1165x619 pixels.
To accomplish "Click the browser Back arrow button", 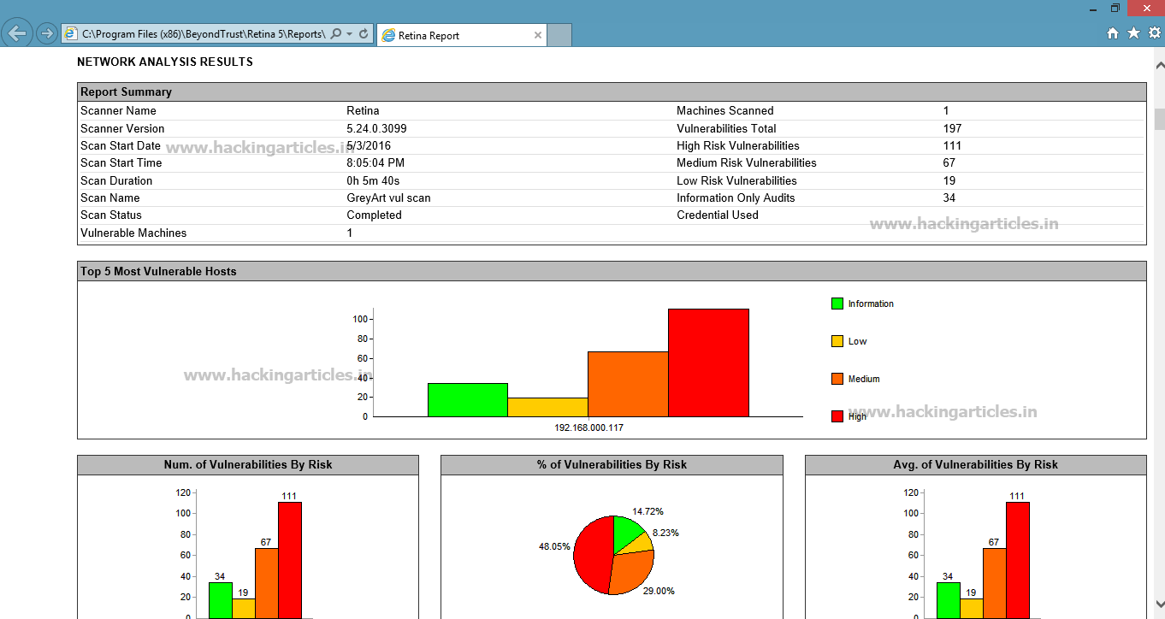I will [17, 33].
